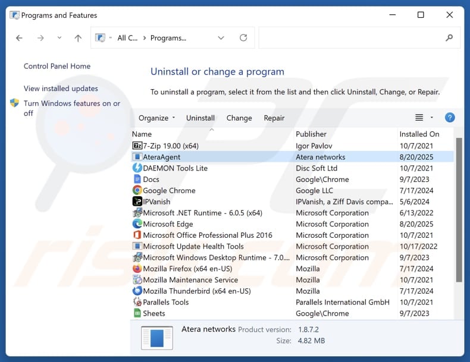Click the All C... breadcrumb
This screenshot has height=362, width=470.
pos(127,38)
